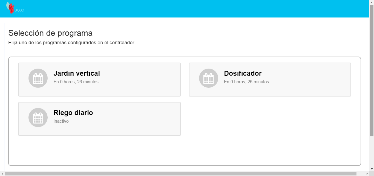Click the calendar icon for Riego diario
This screenshot has height=176, width=374.
[38, 118]
